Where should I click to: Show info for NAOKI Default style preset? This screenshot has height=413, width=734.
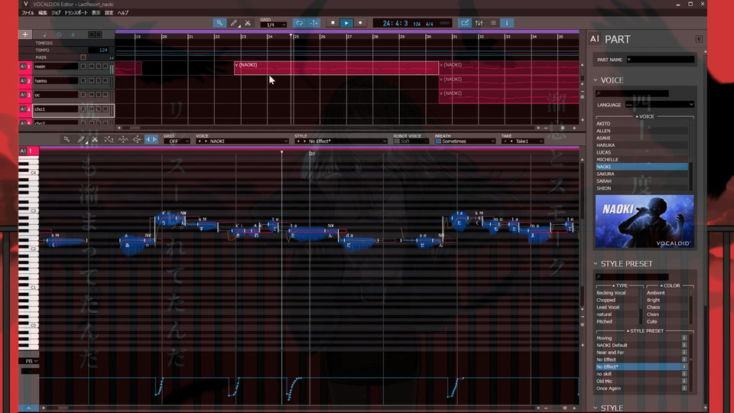coord(684,345)
